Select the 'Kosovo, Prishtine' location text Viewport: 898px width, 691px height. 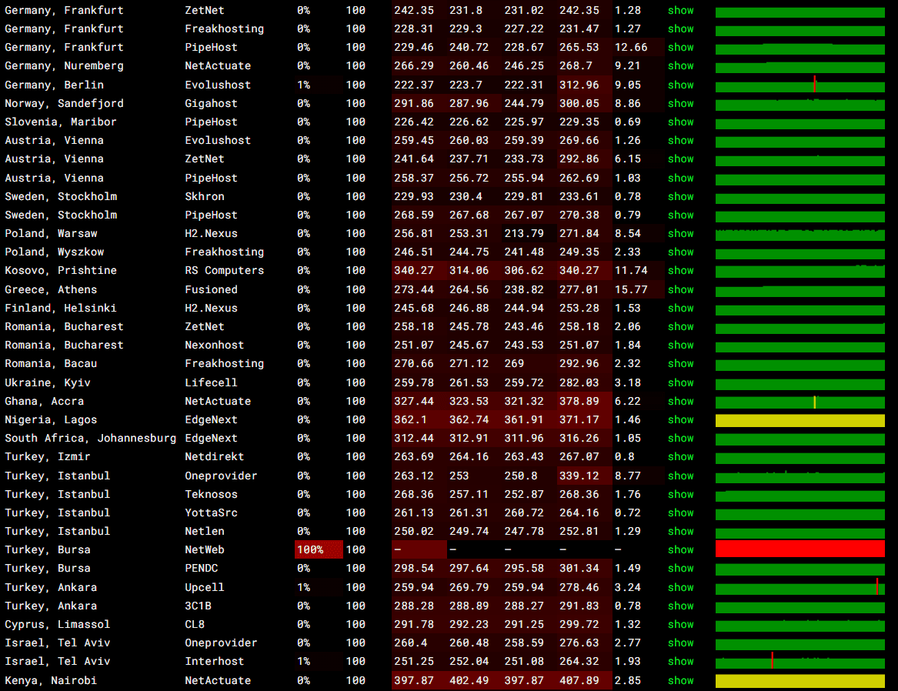[x=61, y=270]
